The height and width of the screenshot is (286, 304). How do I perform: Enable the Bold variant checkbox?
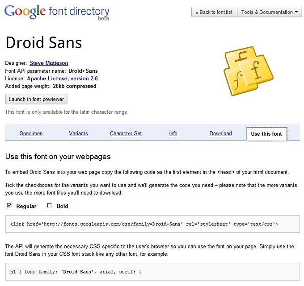click(x=50, y=205)
